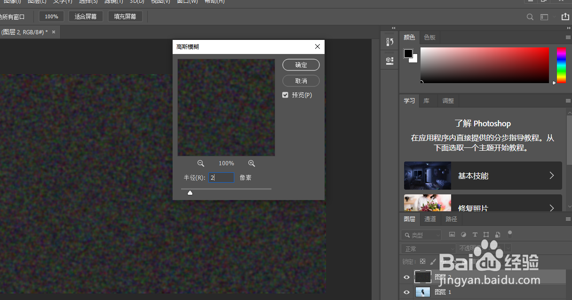
Task: Open the blend mode 正常 dropdown
Action: [x=428, y=248]
